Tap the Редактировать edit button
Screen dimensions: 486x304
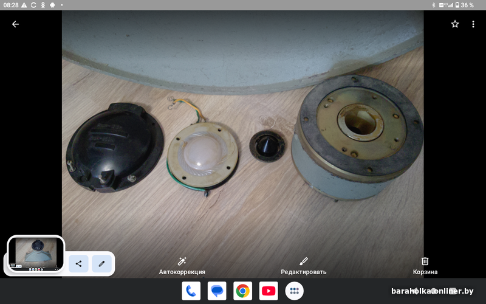point(303,266)
